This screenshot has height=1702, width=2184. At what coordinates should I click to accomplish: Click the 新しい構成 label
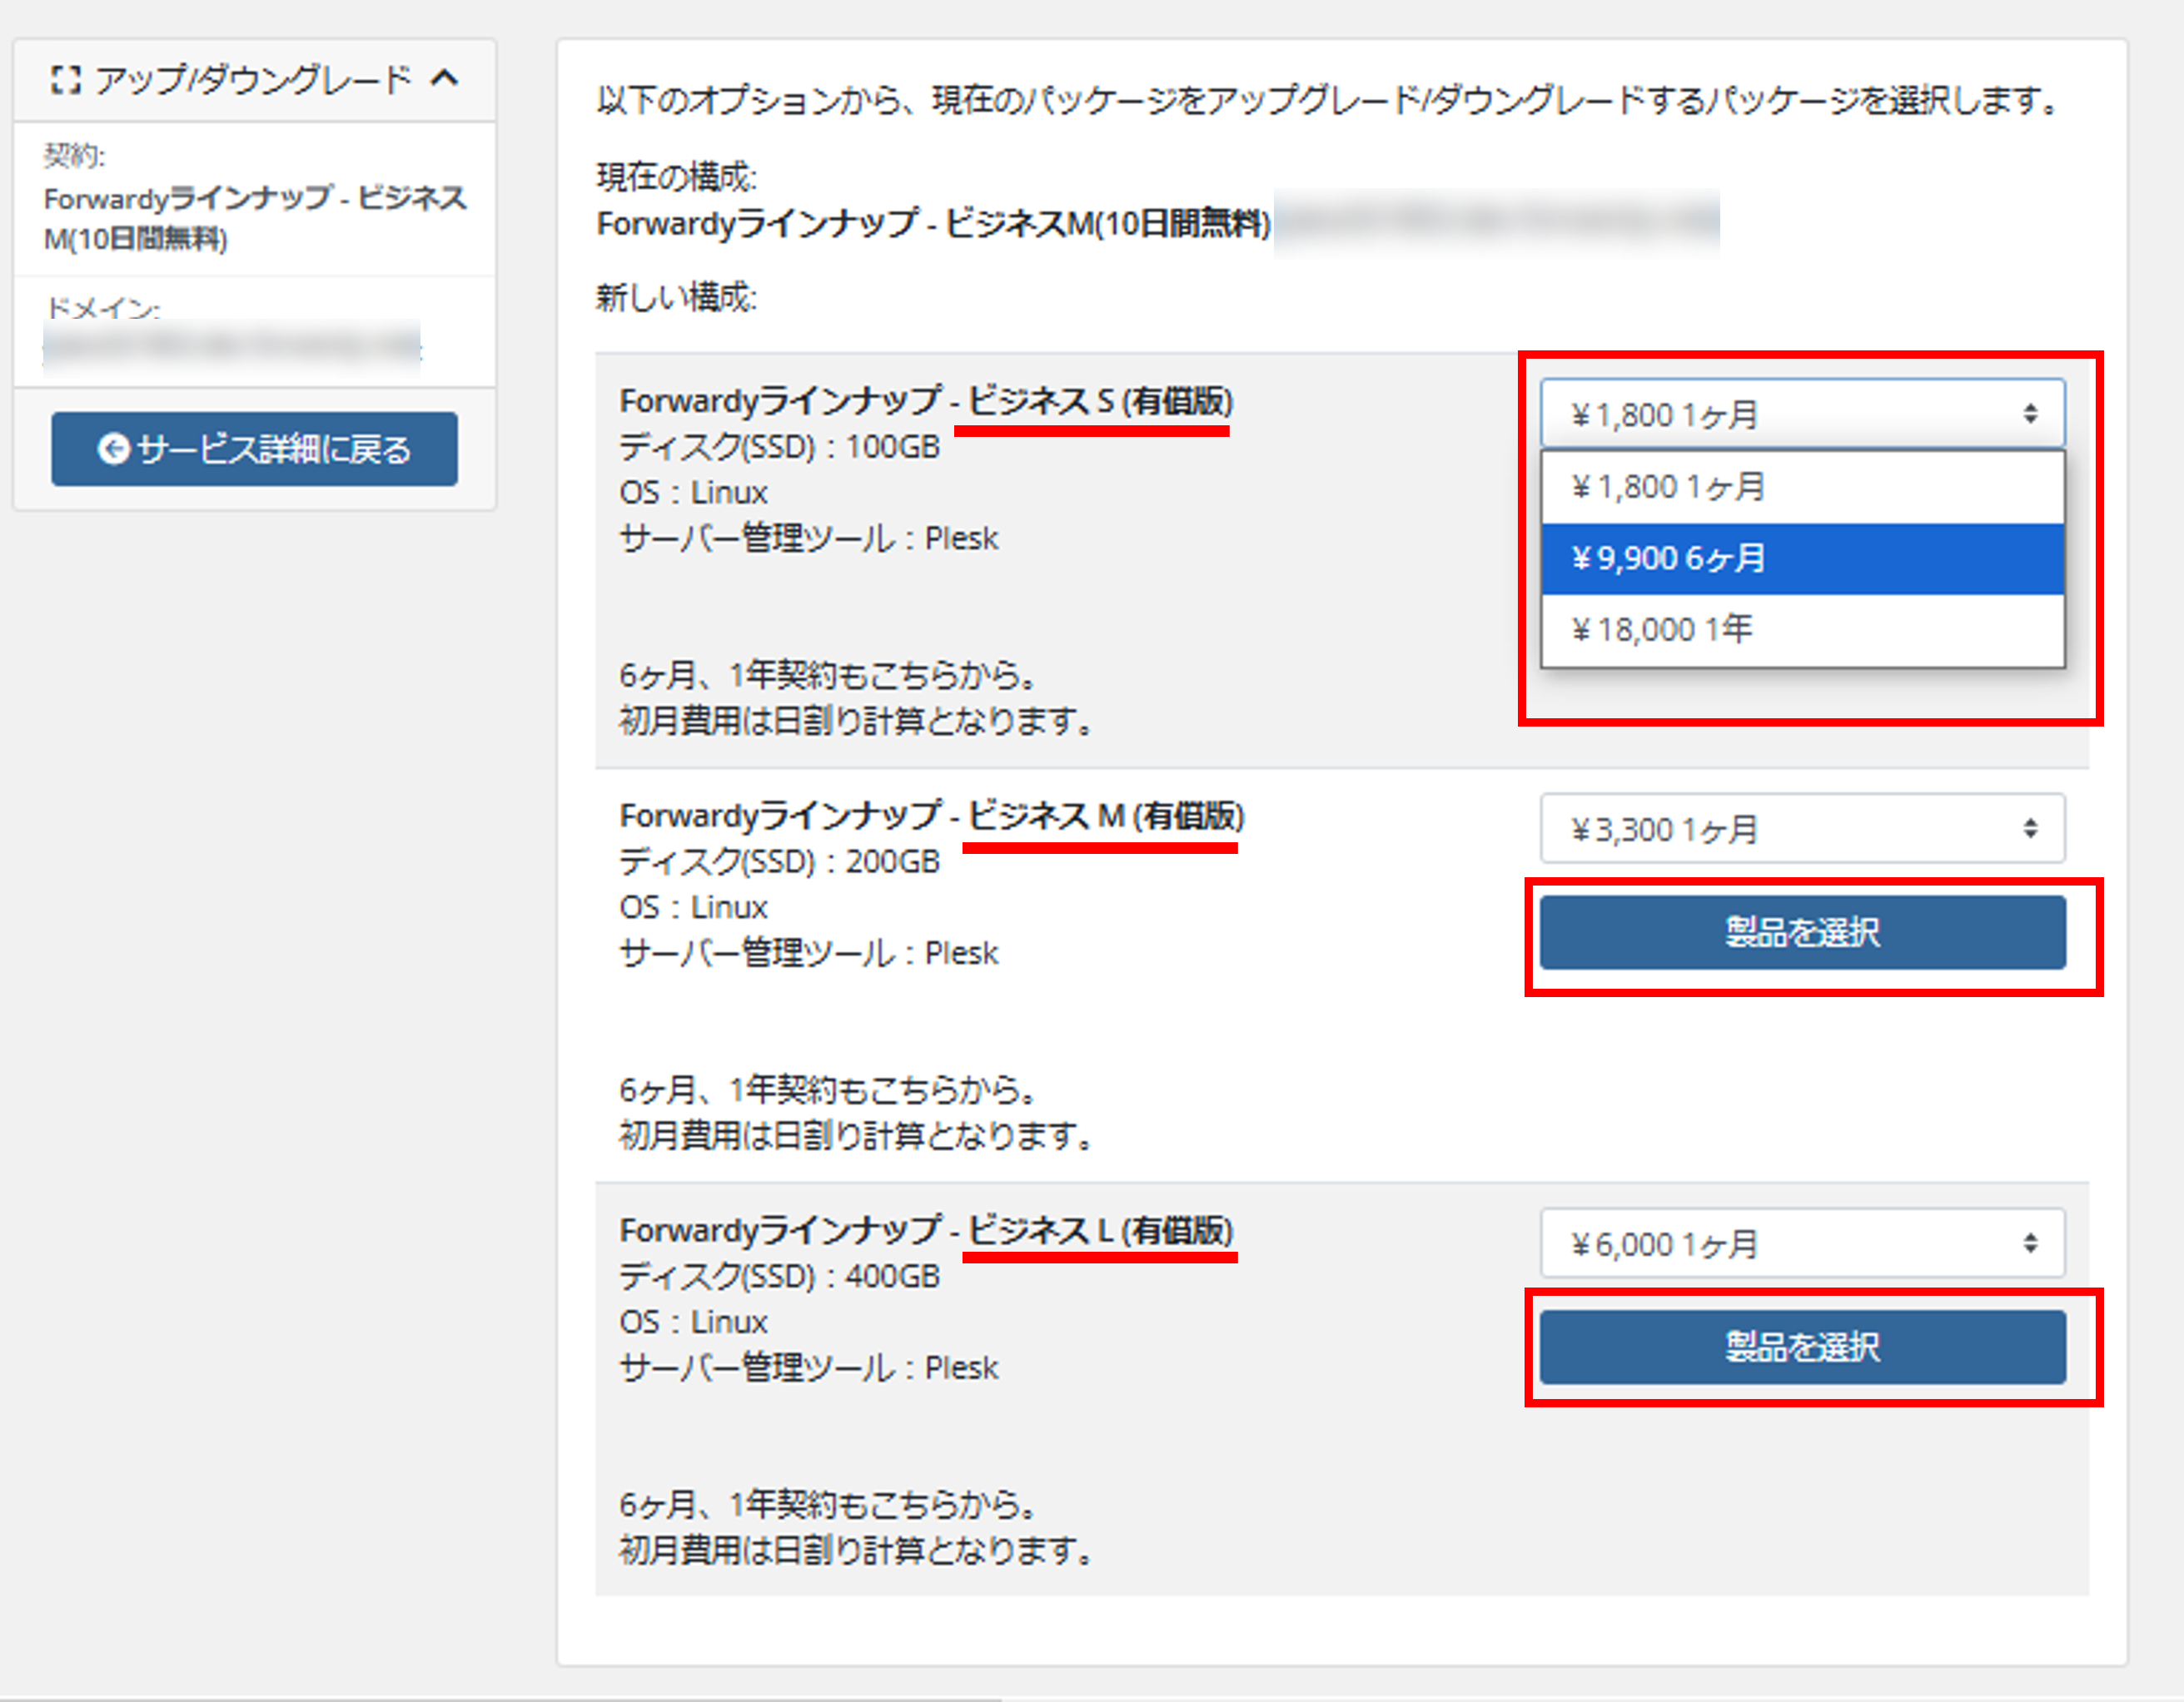tap(677, 297)
